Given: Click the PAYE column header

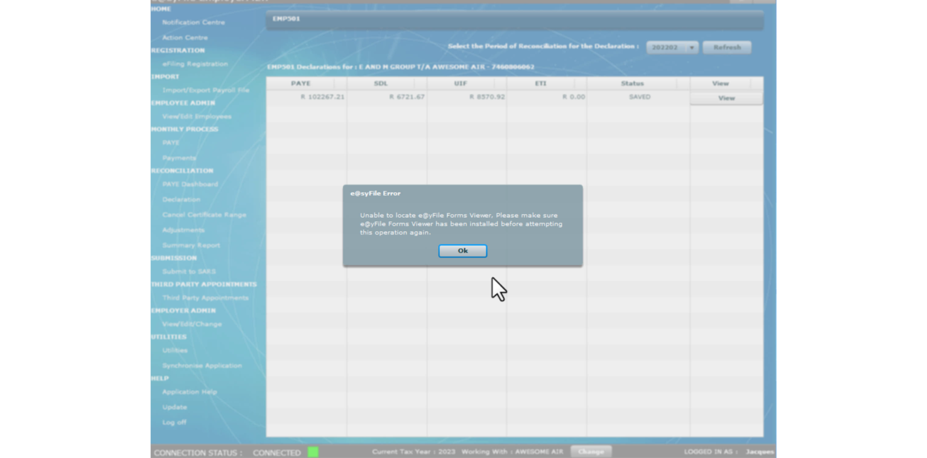Looking at the screenshot, I should (301, 84).
